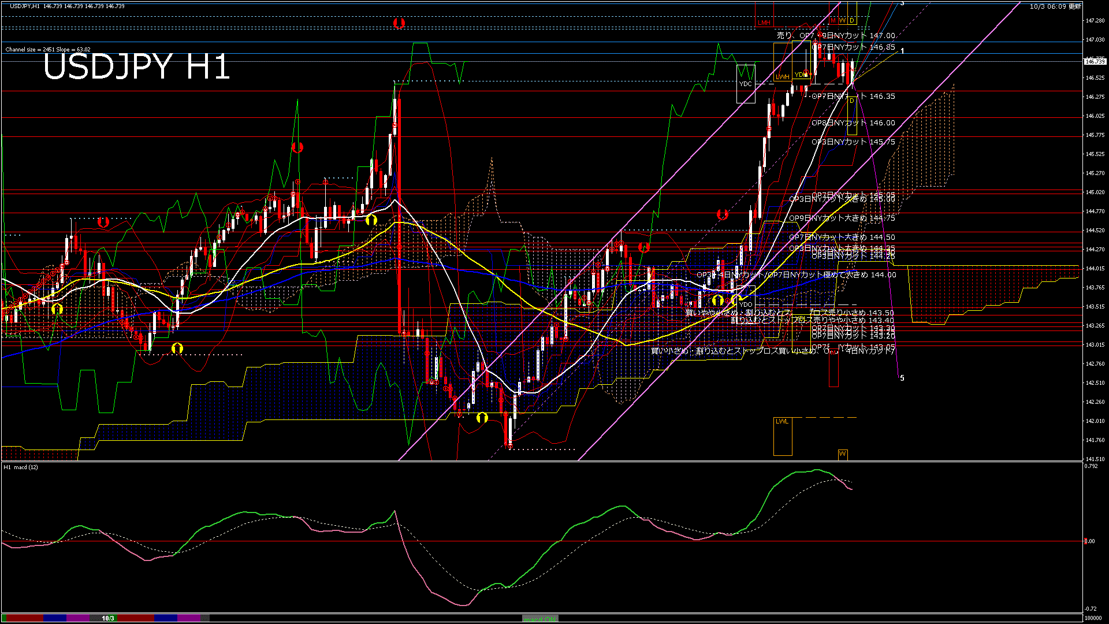Select the YDH box label
Viewport: 1109px width, 624px height.
[800, 75]
